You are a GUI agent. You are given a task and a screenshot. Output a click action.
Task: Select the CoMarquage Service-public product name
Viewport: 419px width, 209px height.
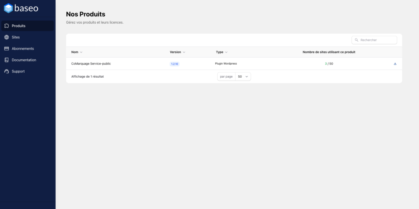coord(91,64)
